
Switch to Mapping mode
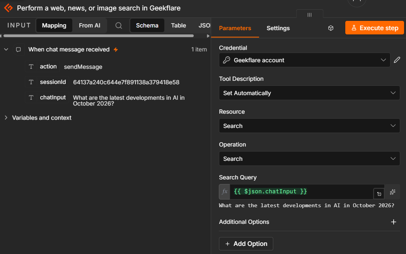[54, 26]
